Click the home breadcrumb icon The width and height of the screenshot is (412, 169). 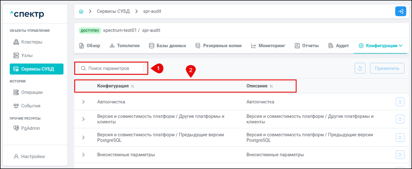click(81, 11)
